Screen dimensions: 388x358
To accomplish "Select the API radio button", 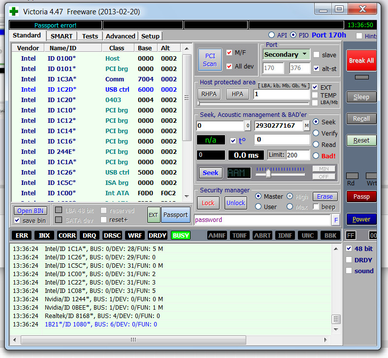I will coord(271,35).
